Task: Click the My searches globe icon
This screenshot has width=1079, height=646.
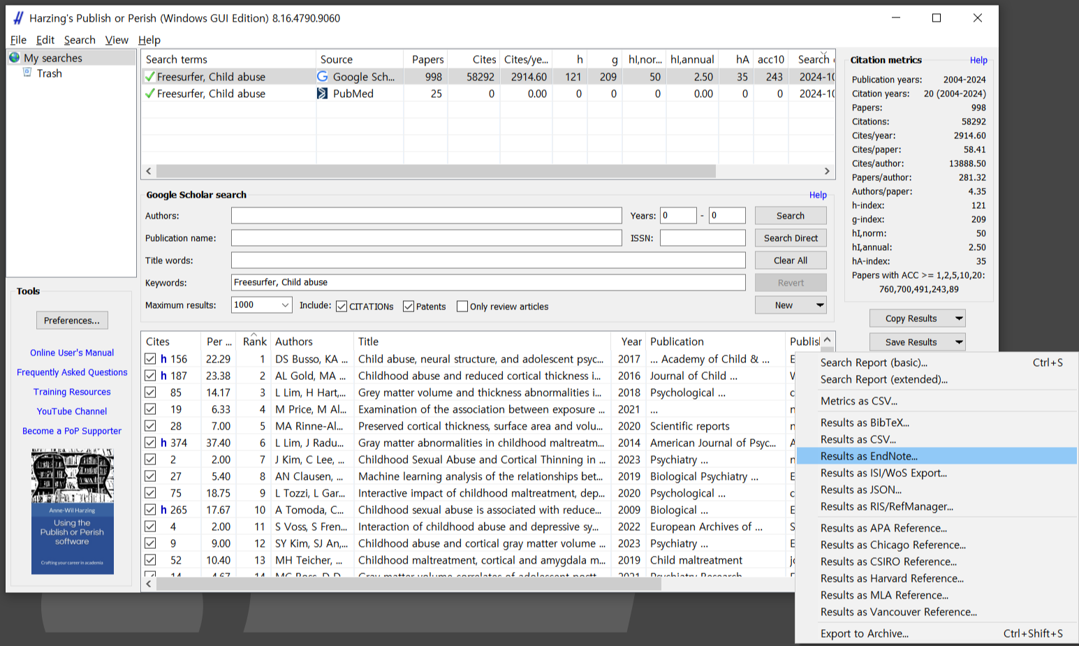Action: (15, 58)
